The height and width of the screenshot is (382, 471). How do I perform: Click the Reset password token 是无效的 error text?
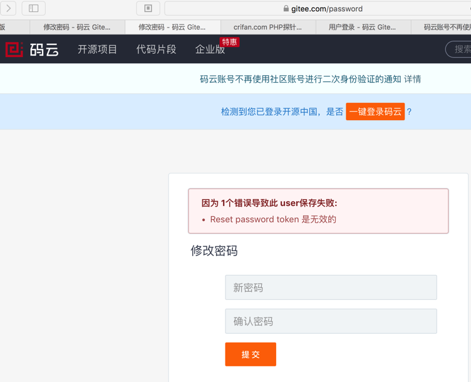[273, 220]
